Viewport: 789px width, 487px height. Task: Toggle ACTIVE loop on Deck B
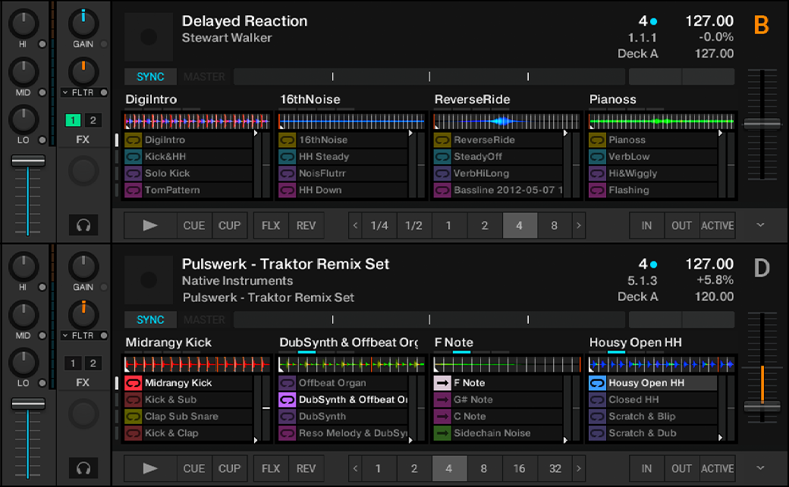coord(717,225)
